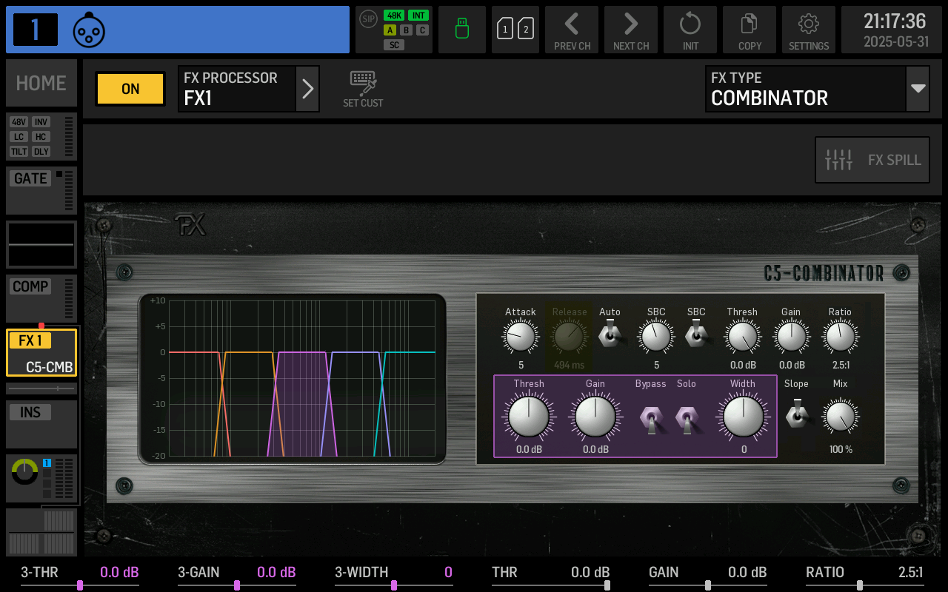Open the SETTINGS gear

click(809, 30)
